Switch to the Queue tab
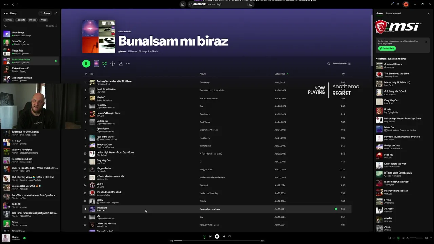Viewport: 434px width, 244px height. tap(379, 13)
